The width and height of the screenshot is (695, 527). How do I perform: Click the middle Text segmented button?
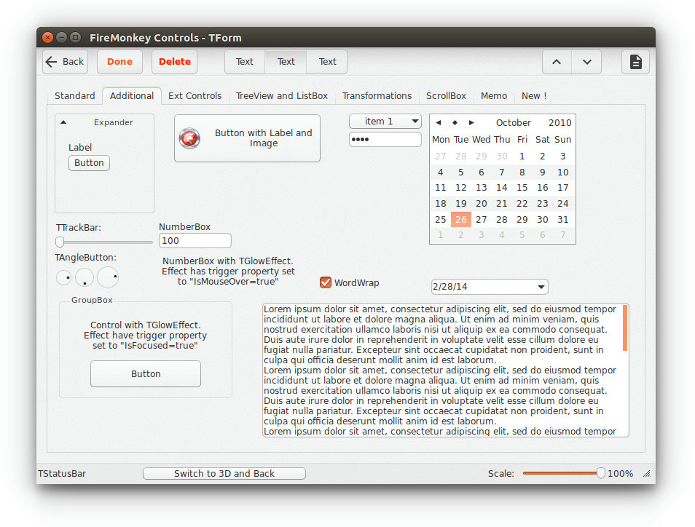point(286,62)
